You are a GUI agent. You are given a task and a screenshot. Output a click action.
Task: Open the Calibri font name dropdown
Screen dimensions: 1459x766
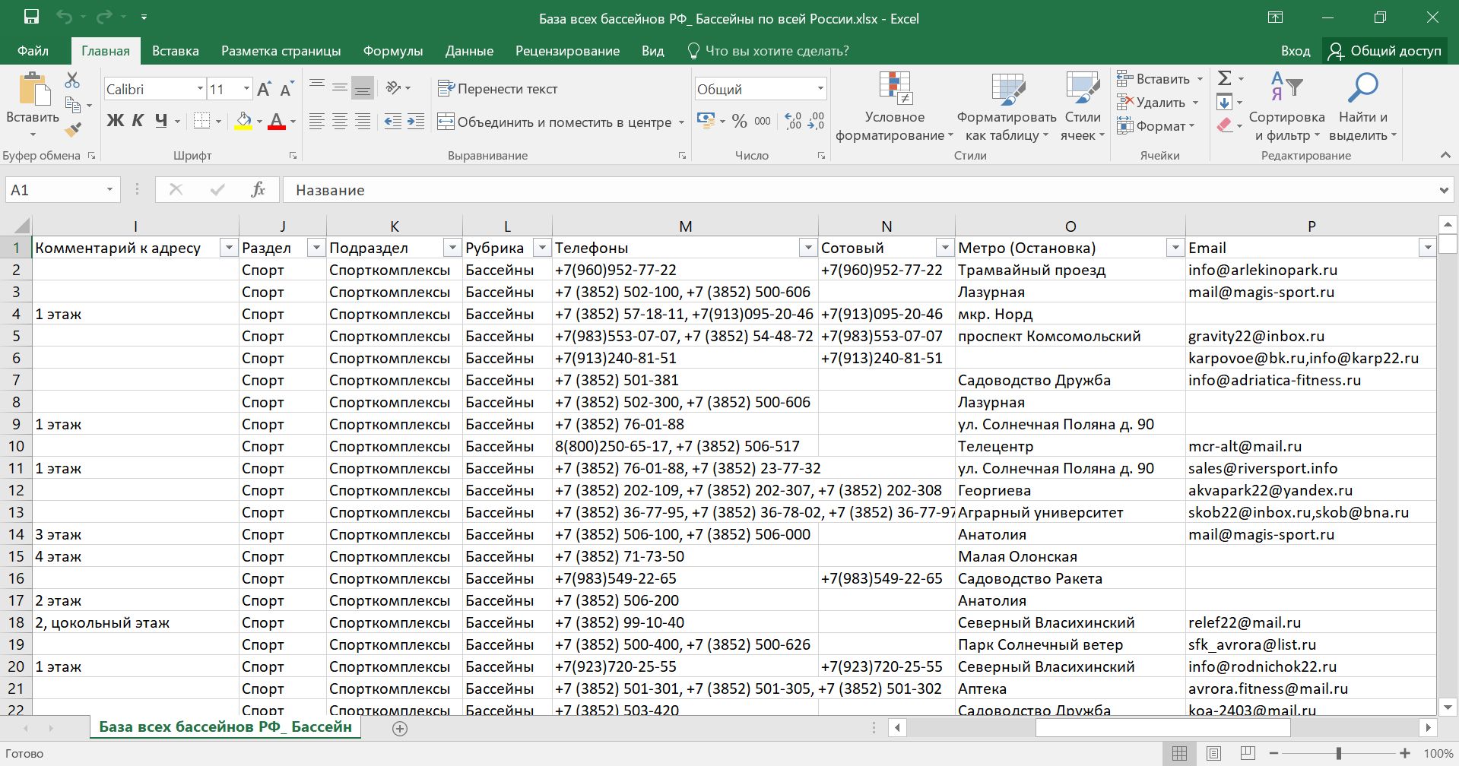click(200, 89)
